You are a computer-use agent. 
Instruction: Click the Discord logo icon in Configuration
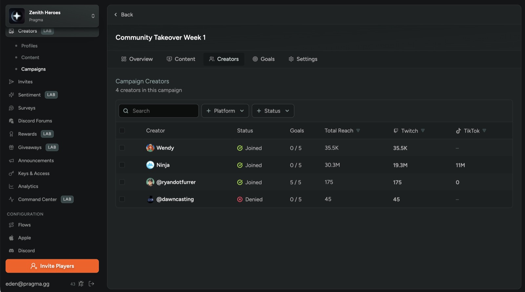(x=11, y=251)
